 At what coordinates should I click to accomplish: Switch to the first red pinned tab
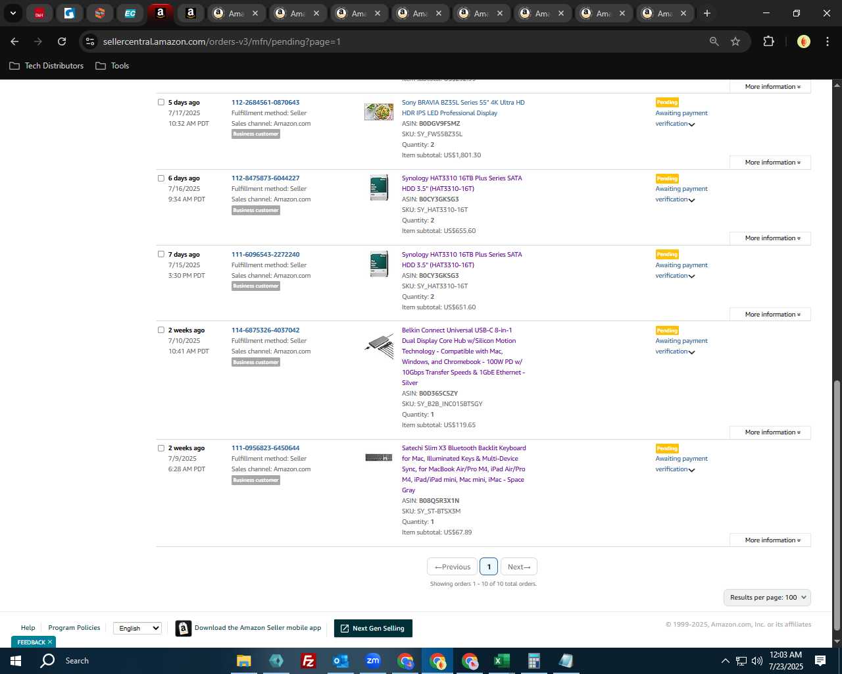tap(39, 13)
